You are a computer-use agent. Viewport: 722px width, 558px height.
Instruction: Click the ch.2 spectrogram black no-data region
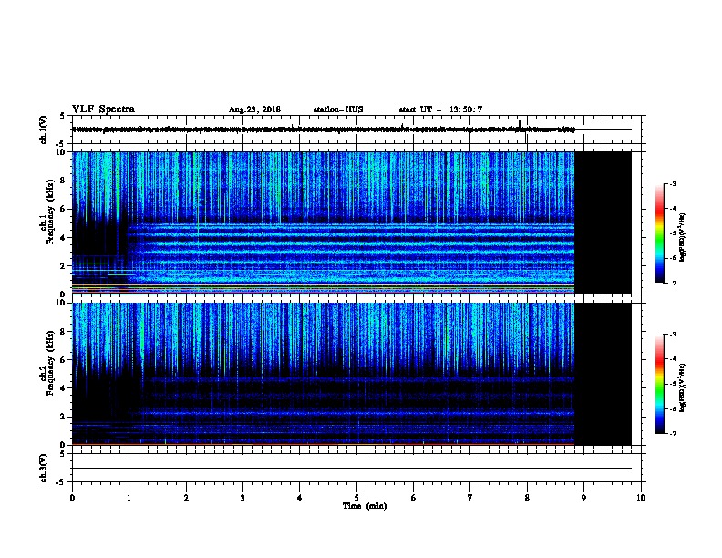603,374
